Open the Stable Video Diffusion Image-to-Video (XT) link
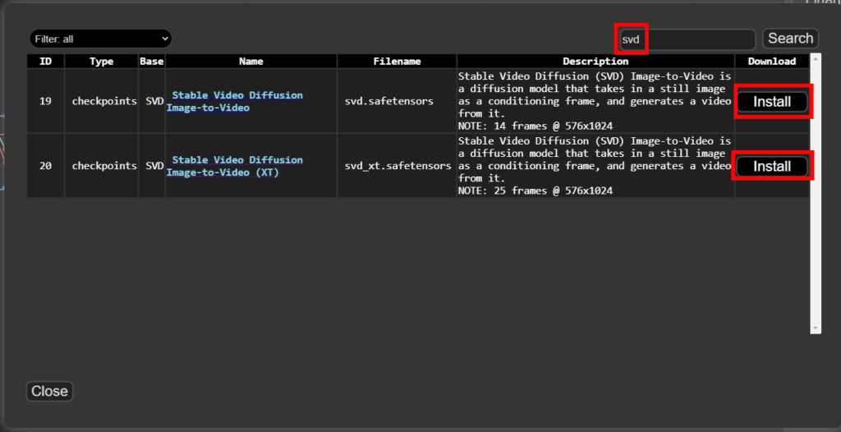Screen dimensions: 841x432 [x=235, y=167]
